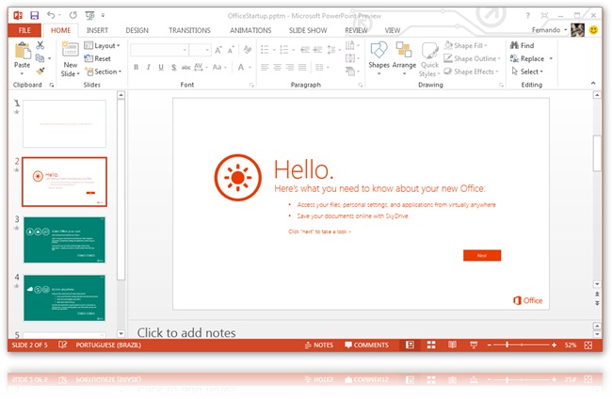
Task: Switch to the INSERT tab
Action: pyautogui.click(x=97, y=30)
